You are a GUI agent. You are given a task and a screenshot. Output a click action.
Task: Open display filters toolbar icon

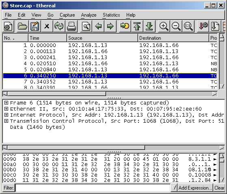pos(215,26)
